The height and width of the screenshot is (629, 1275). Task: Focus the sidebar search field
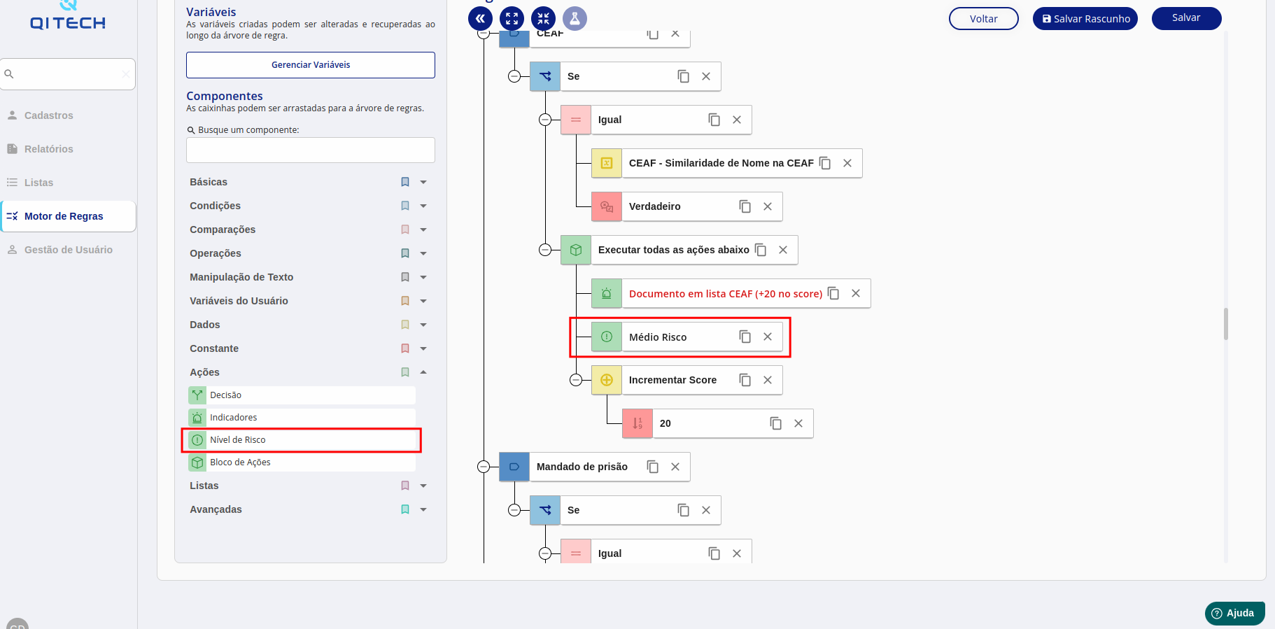tap(68, 74)
